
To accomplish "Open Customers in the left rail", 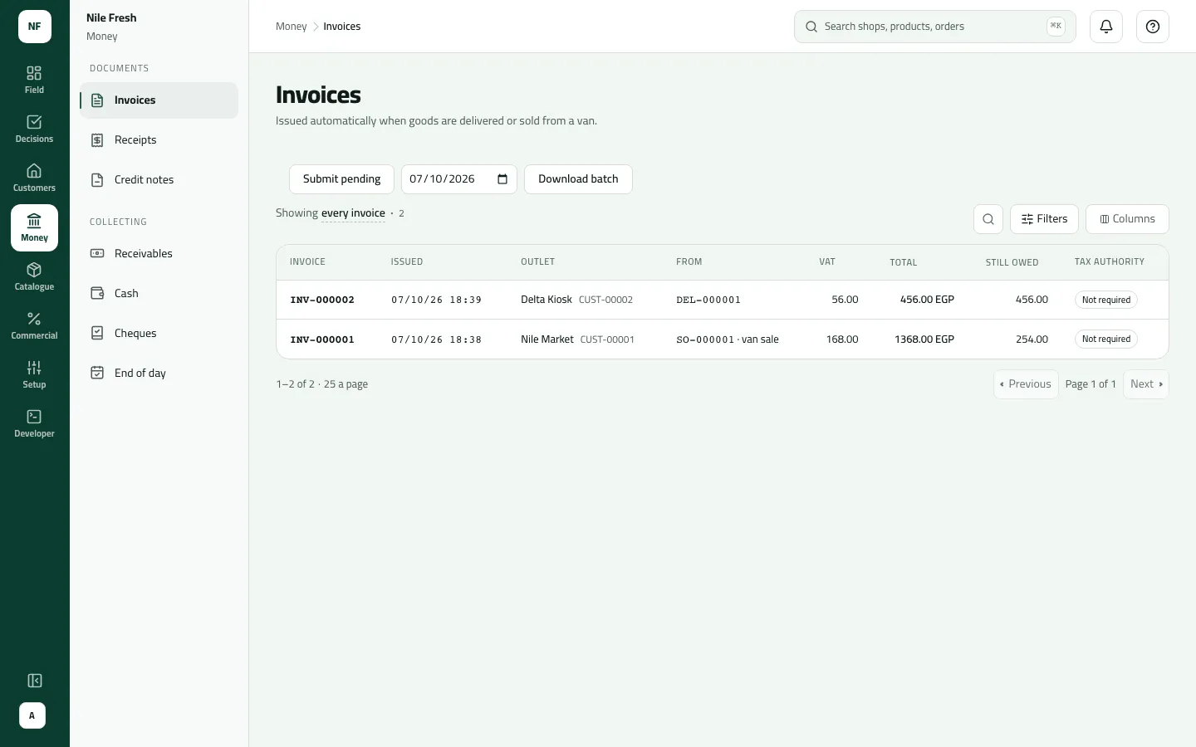I will click(x=34, y=178).
